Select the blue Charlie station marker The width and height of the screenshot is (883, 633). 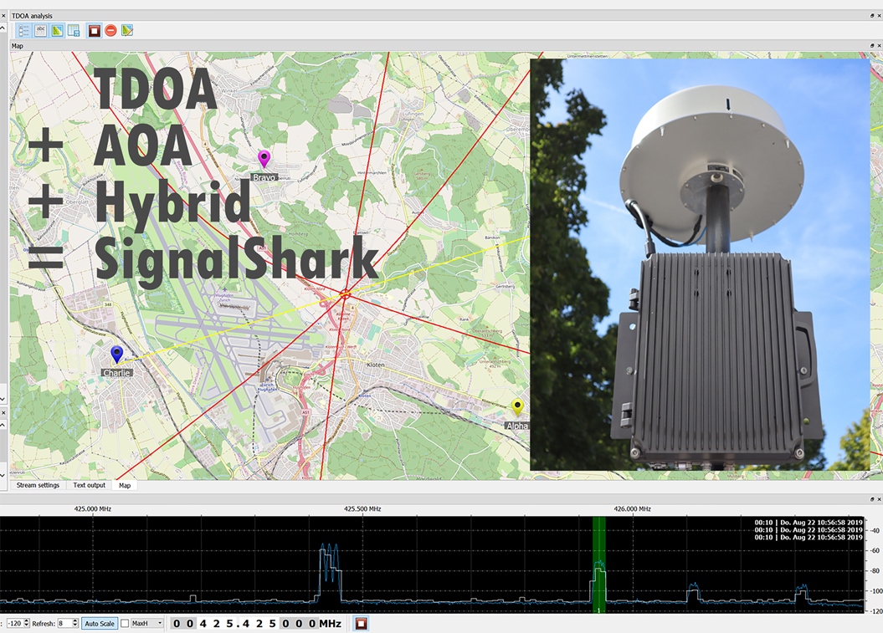click(116, 353)
